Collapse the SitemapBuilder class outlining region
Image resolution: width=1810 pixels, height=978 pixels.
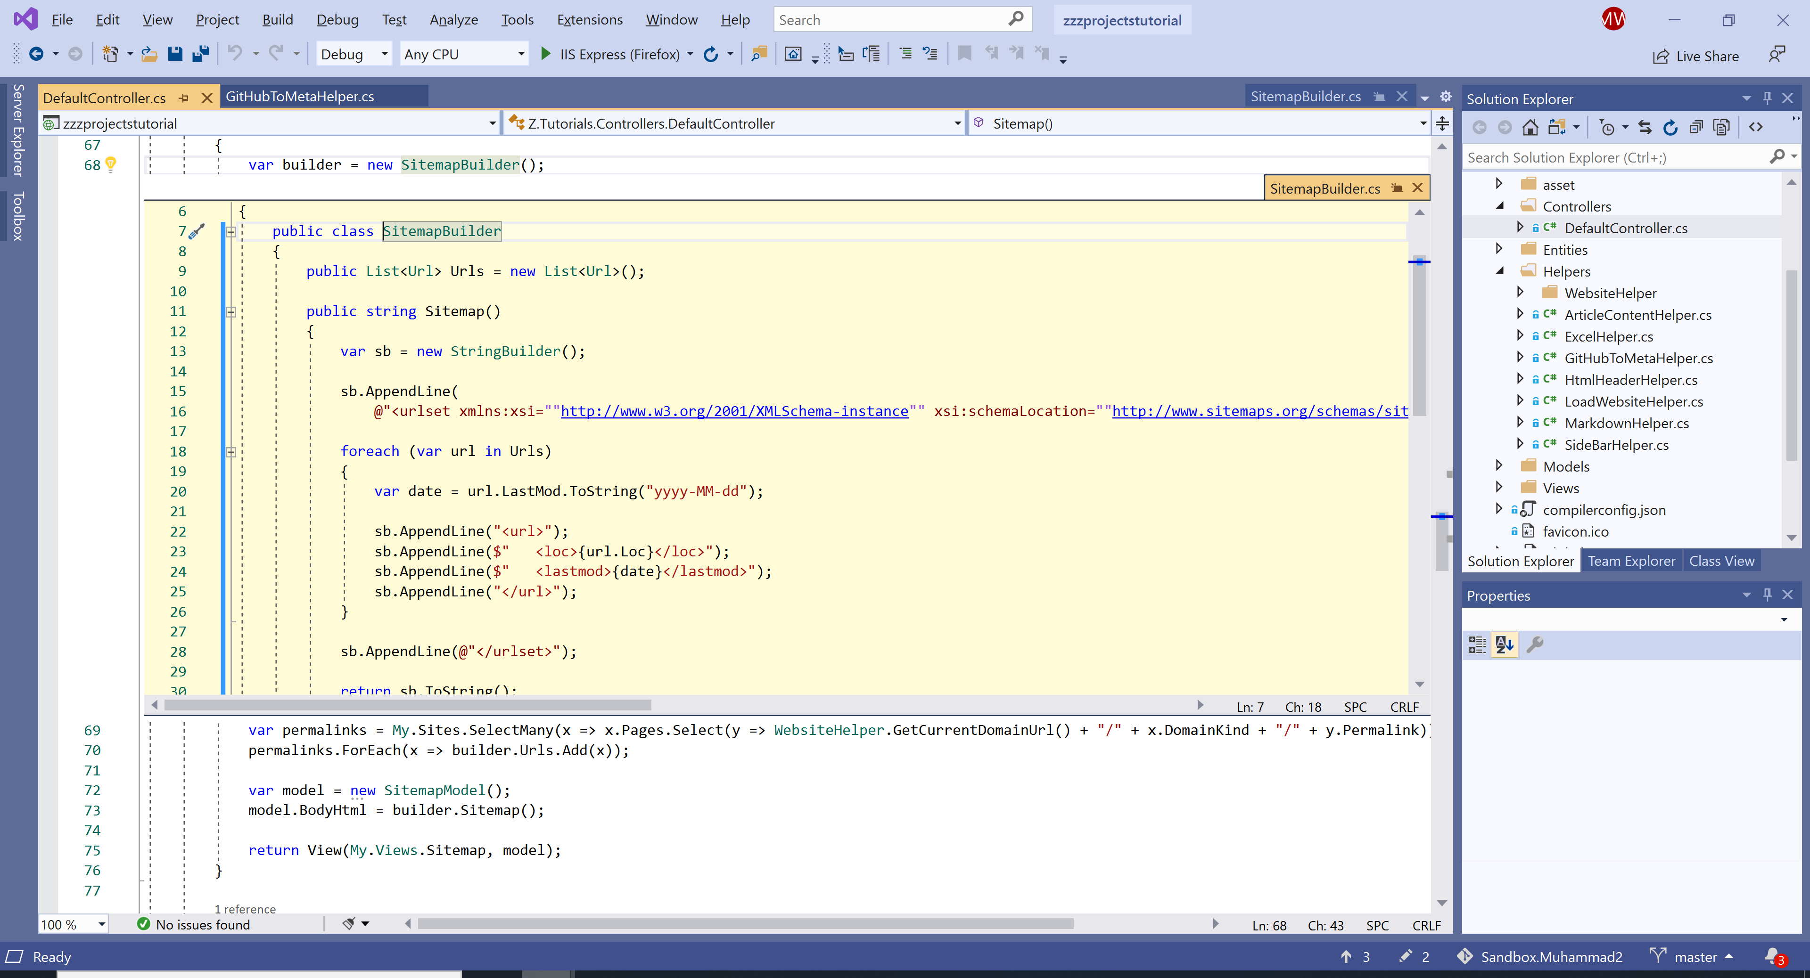231,232
